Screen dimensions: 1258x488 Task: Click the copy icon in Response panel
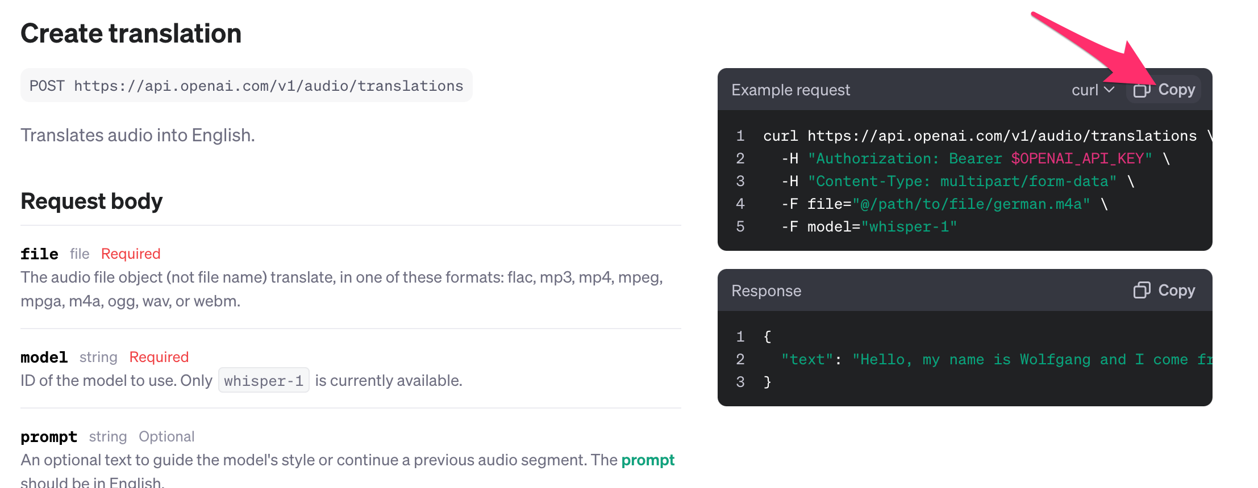pos(1142,291)
